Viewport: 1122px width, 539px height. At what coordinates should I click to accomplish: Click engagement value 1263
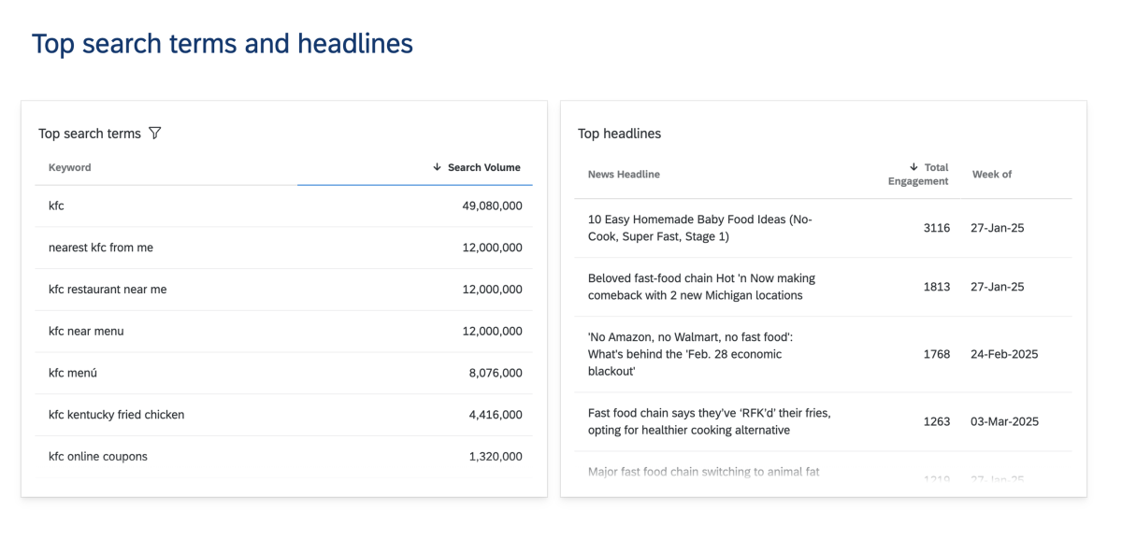(x=937, y=421)
